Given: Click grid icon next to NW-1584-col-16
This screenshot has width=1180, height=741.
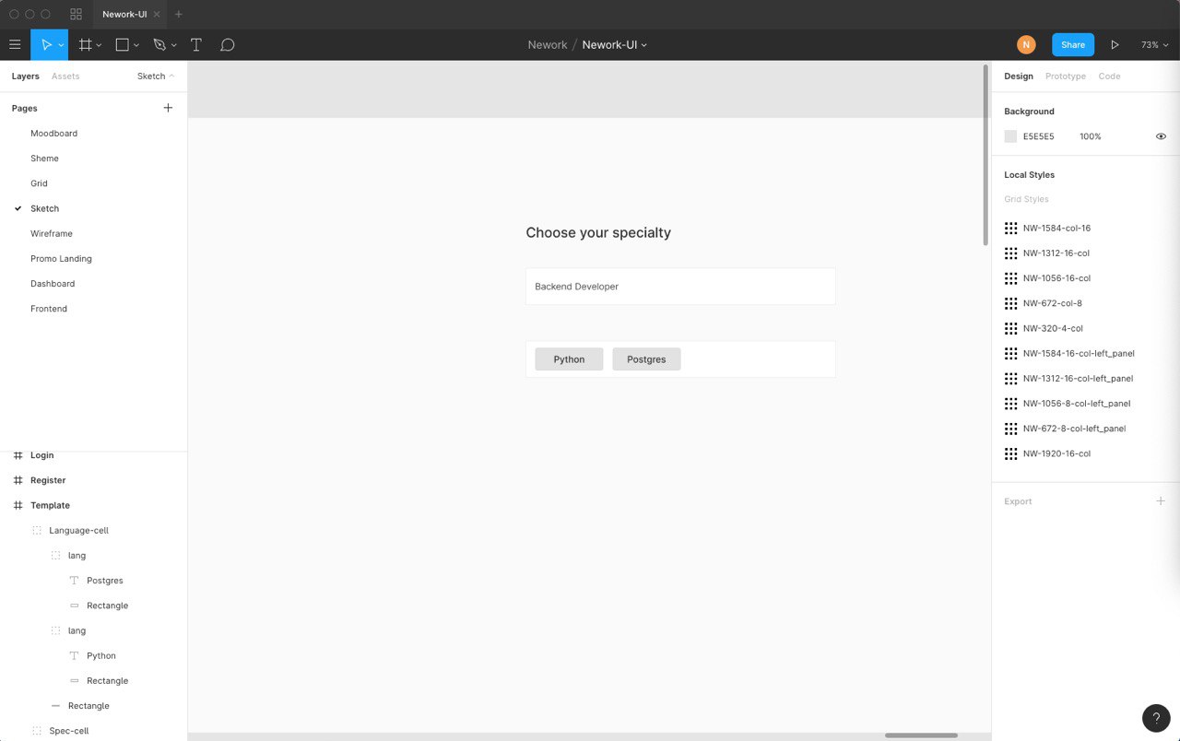Looking at the screenshot, I should (1010, 228).
